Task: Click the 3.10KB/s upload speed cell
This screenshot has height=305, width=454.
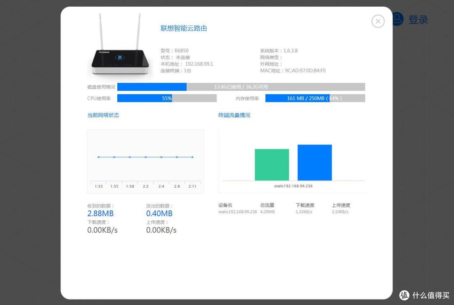Action: [x=340, y=212]
